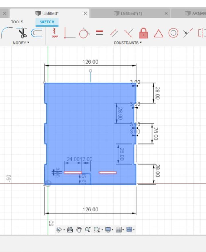Image resolution: width=206 pixels, height=252 pixels.
Task: Open the Viewports layout icon
Action: click(129, 229)
